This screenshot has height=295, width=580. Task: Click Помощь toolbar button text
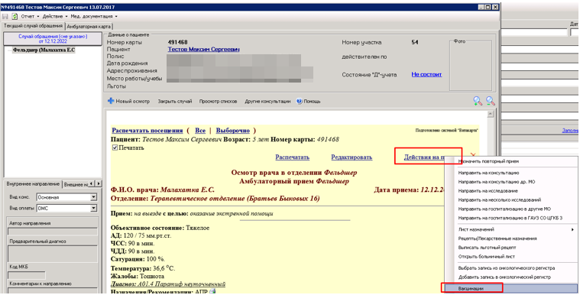(313, 101)
